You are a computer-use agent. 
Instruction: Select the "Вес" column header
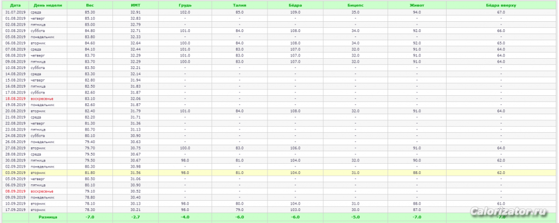click(90, 5)
